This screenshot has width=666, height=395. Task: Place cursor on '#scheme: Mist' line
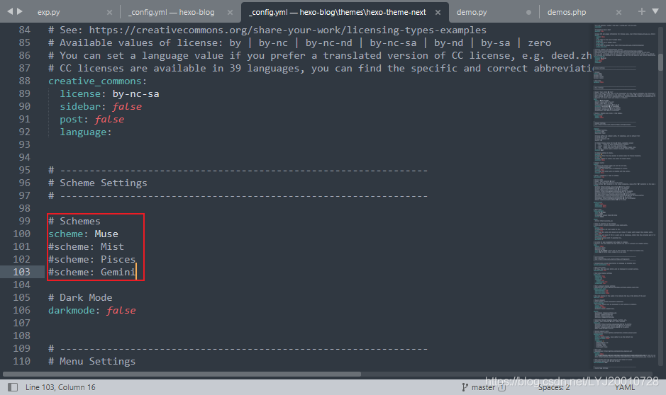coord(87,246)
